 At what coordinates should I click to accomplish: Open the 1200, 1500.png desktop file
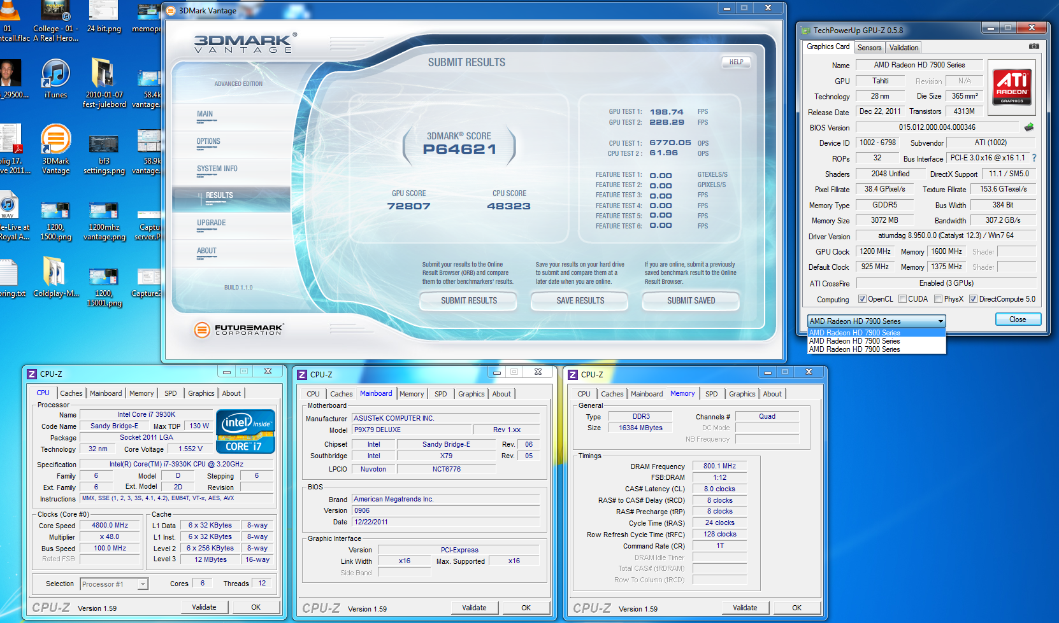pyautogui.click(x=55, y=221)
